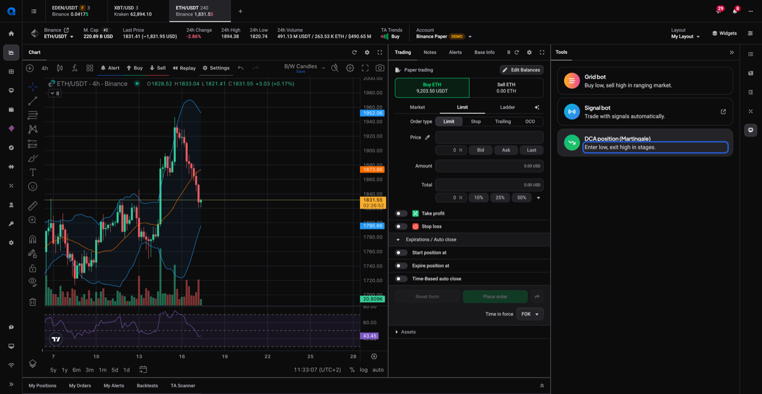Click the Place order button
Viewport: 762px width, 394px height.
pyautogui.click(x=495, y=297)
